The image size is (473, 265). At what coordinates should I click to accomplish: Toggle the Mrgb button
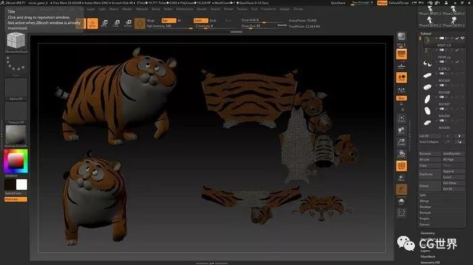point(151,20)
